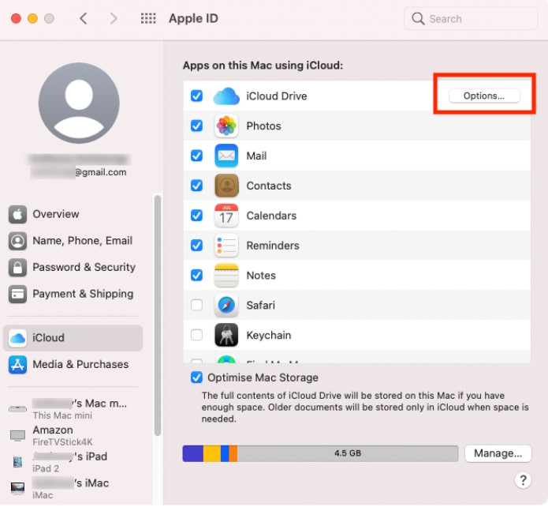Click the Calendars icon showing 17
Viewport: 548px width, 507px height.
226,216
